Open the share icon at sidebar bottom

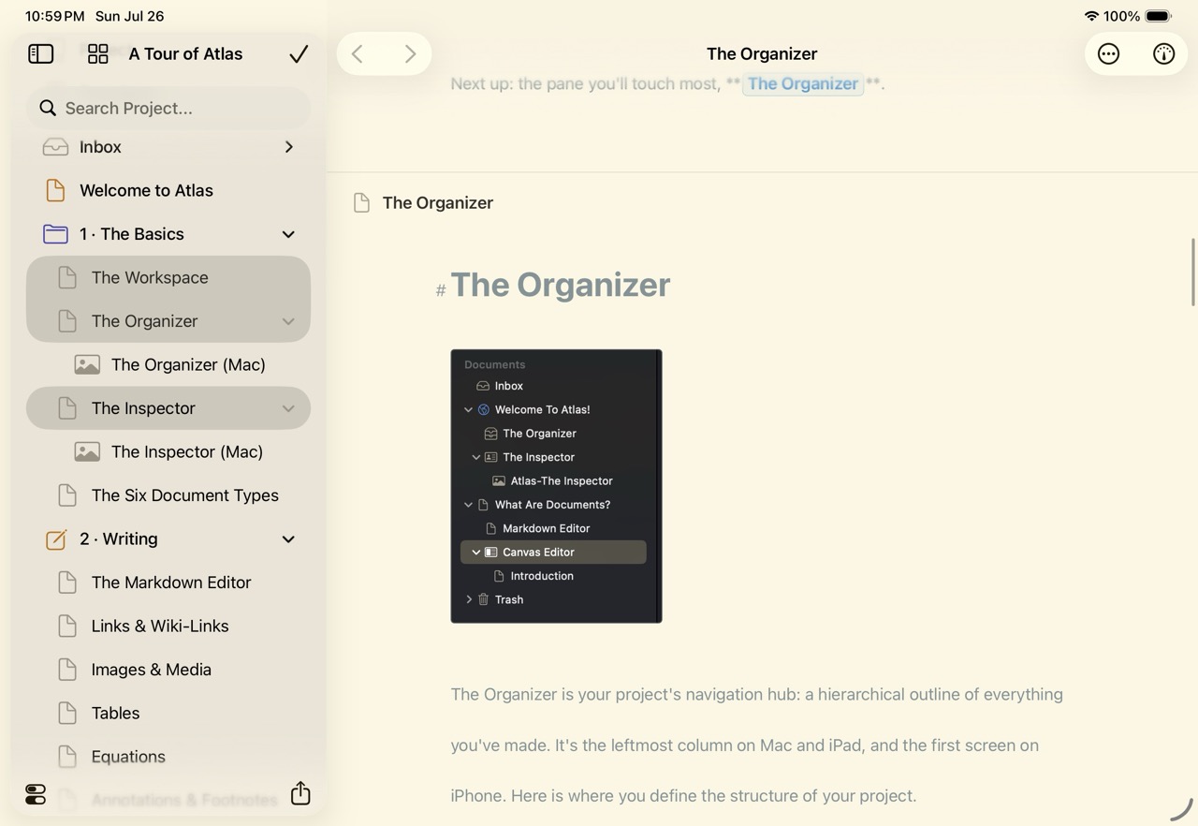pyautogui.click(x=300, y=793)
